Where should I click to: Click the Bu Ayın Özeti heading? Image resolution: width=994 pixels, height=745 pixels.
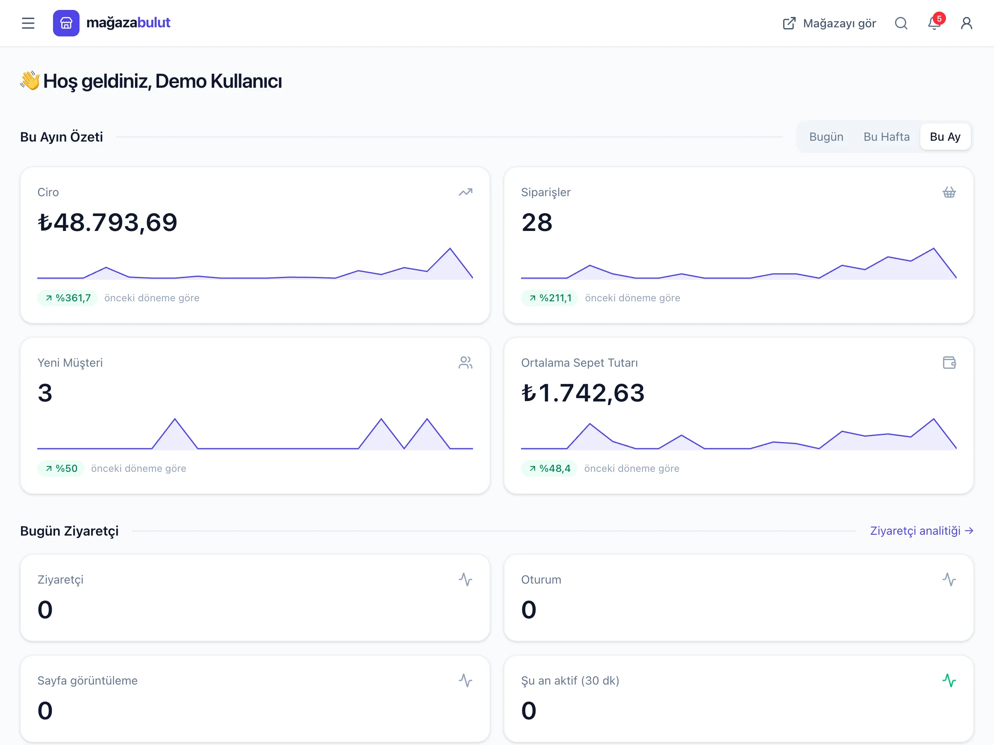click(x=62, y=137)
